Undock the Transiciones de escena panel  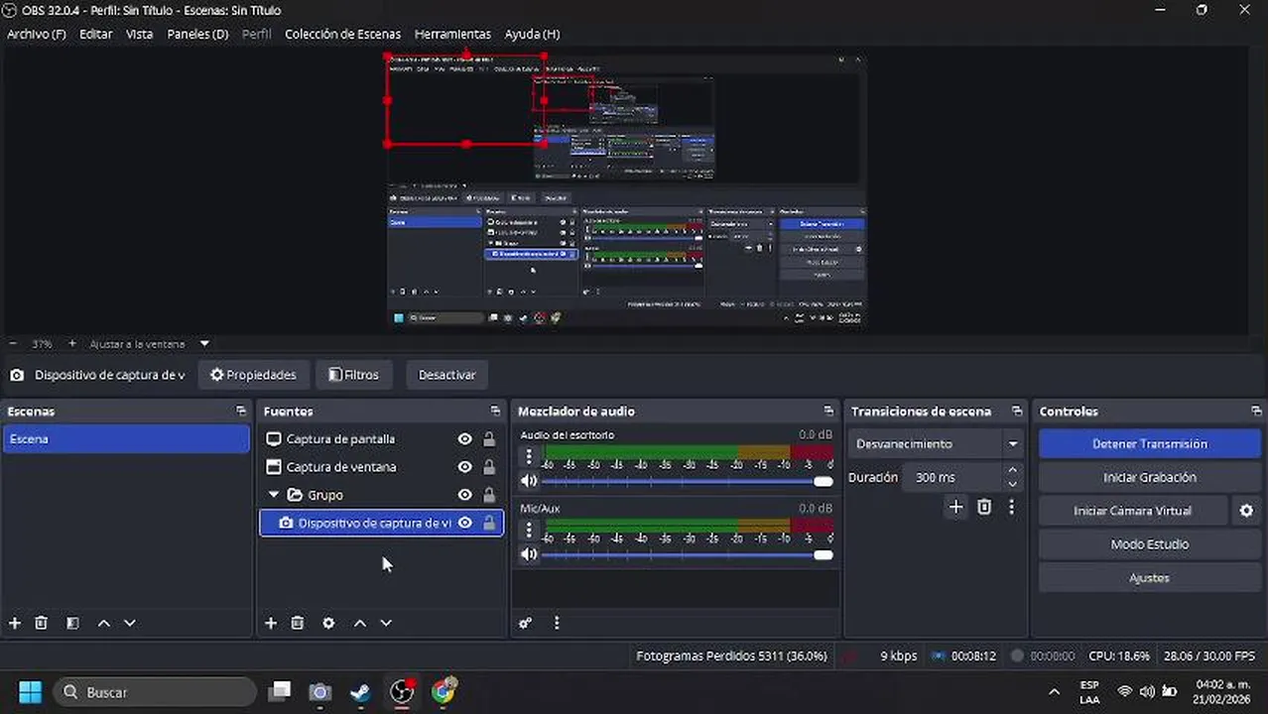click(x=1017, y=411)
